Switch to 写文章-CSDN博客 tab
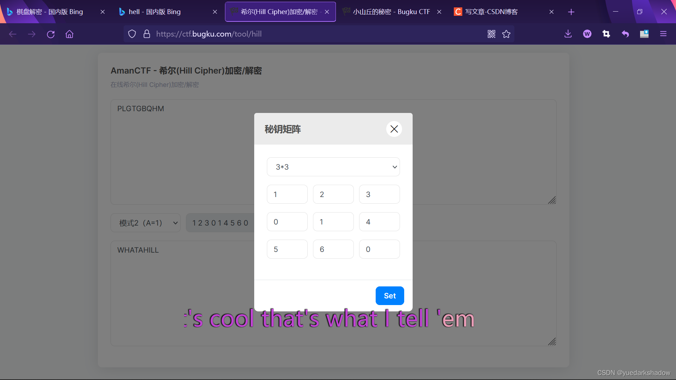Viewport: 676px width, 380px height. (491, 12)
